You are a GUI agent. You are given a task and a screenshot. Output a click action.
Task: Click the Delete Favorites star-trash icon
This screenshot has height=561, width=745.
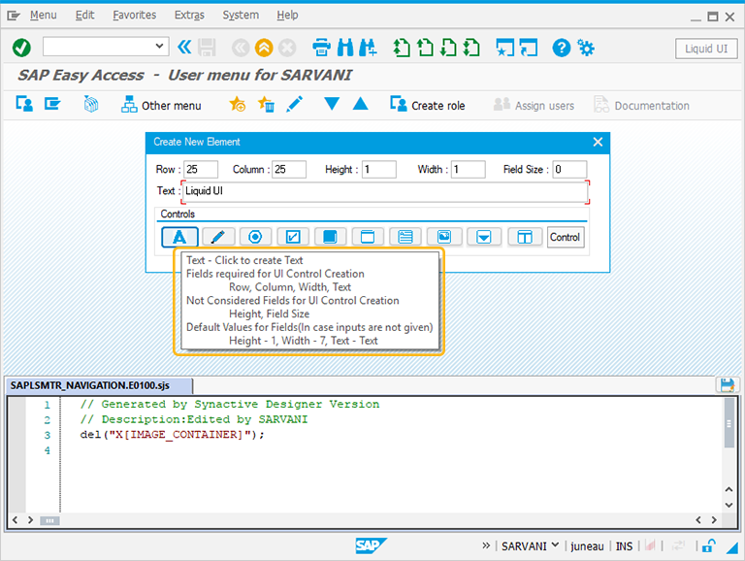(x=266, y=104)
